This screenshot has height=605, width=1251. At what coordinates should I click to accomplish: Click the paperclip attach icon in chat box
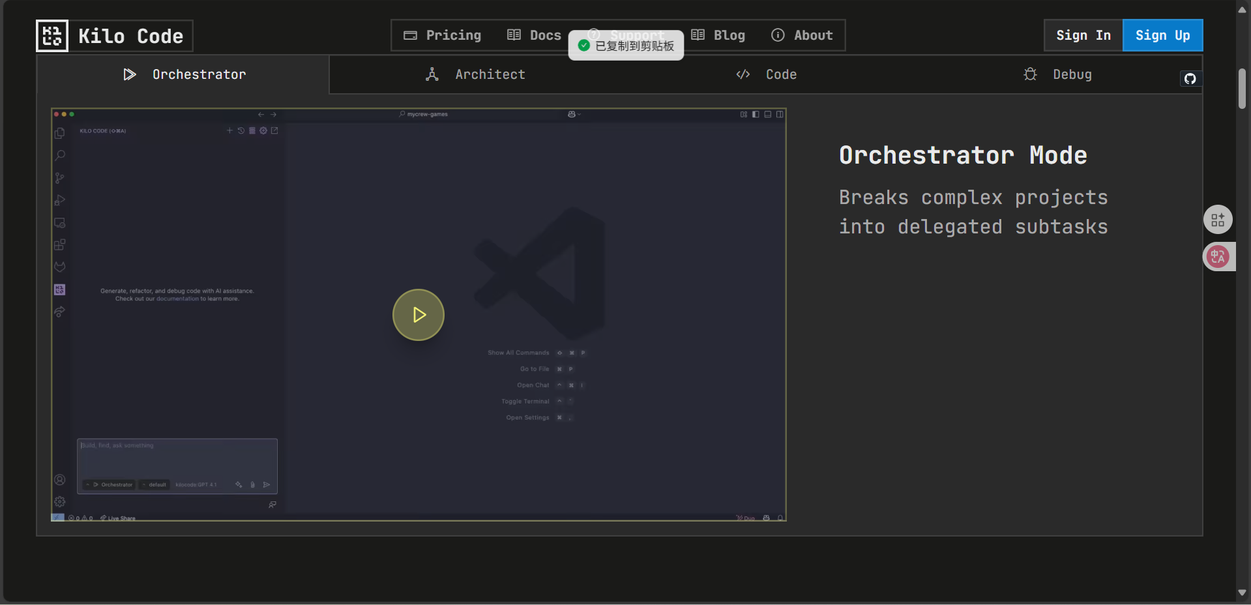point(253,484)
